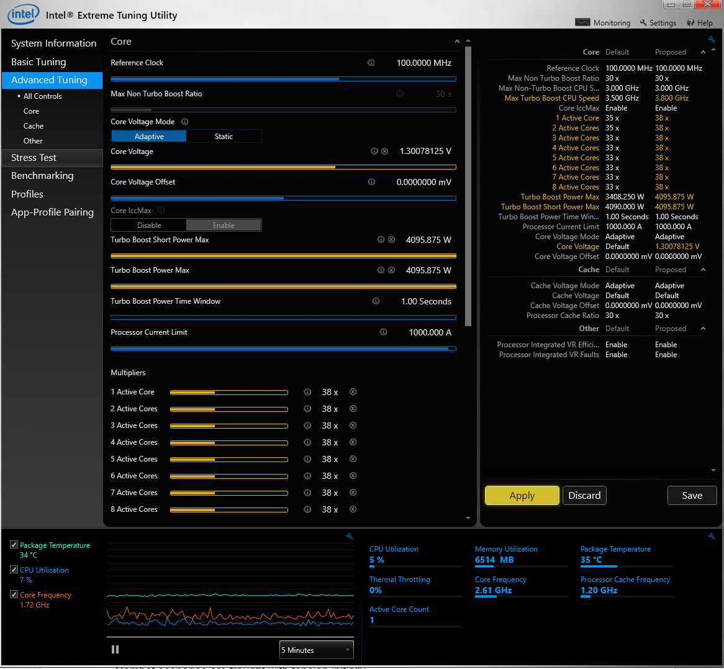Reset Core Voltage using its X icon

coord(384,150)
